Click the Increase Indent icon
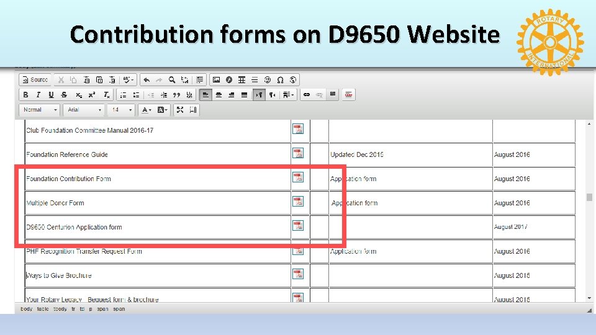Image resolution: width=596 pixels, height=335 pixels. pyautogui.click(x=164, y=94)
